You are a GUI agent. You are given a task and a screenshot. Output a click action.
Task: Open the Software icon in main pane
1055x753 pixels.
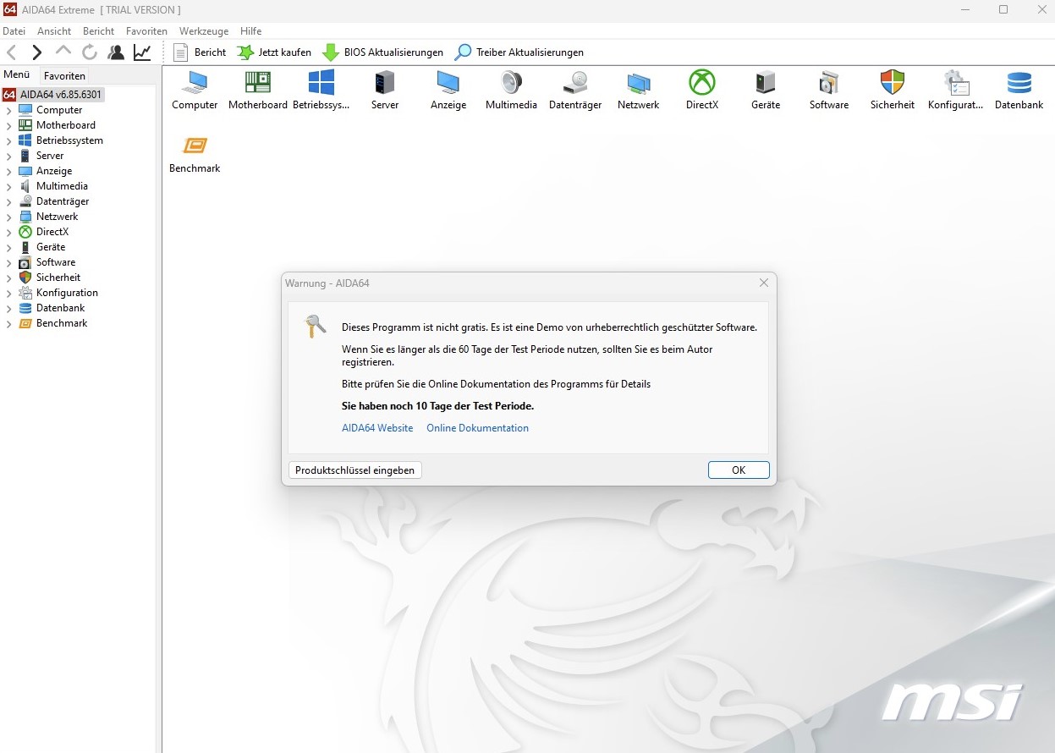pos(829,83)
